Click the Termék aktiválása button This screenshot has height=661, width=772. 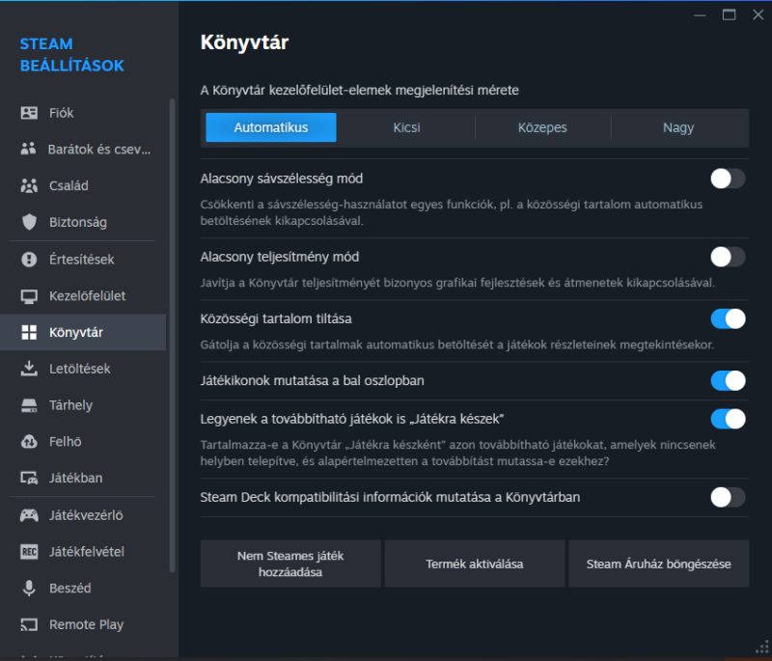coord(475,564)
